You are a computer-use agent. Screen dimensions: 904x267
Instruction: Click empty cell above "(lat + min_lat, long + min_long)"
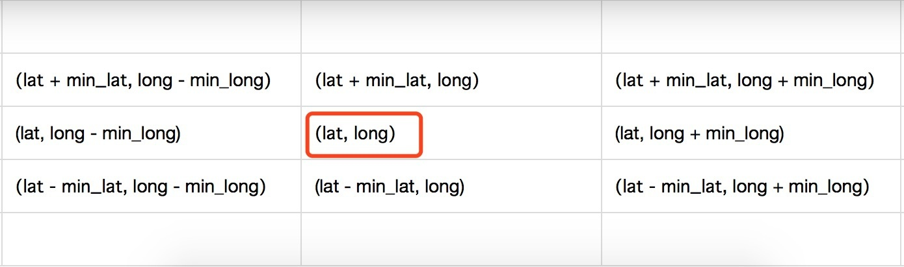coord(752,27)
